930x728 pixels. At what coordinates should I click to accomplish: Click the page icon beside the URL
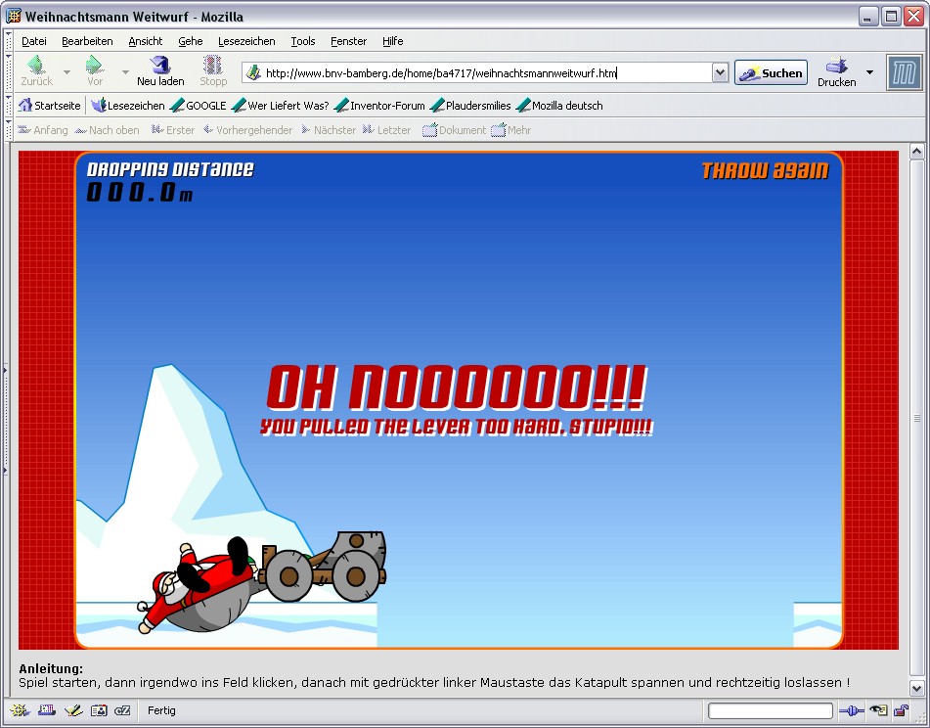tap(254, 72)
